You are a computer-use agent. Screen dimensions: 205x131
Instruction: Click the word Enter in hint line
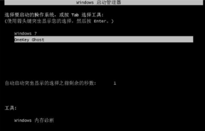tap(100, 21)
